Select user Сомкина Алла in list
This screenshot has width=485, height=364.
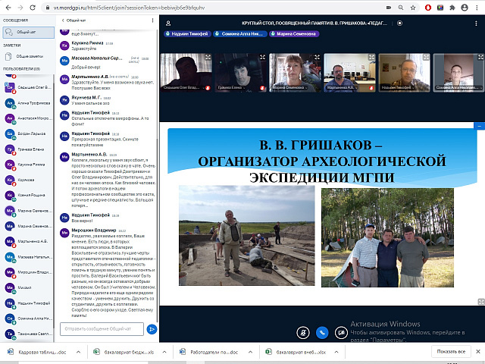point(29,318)
